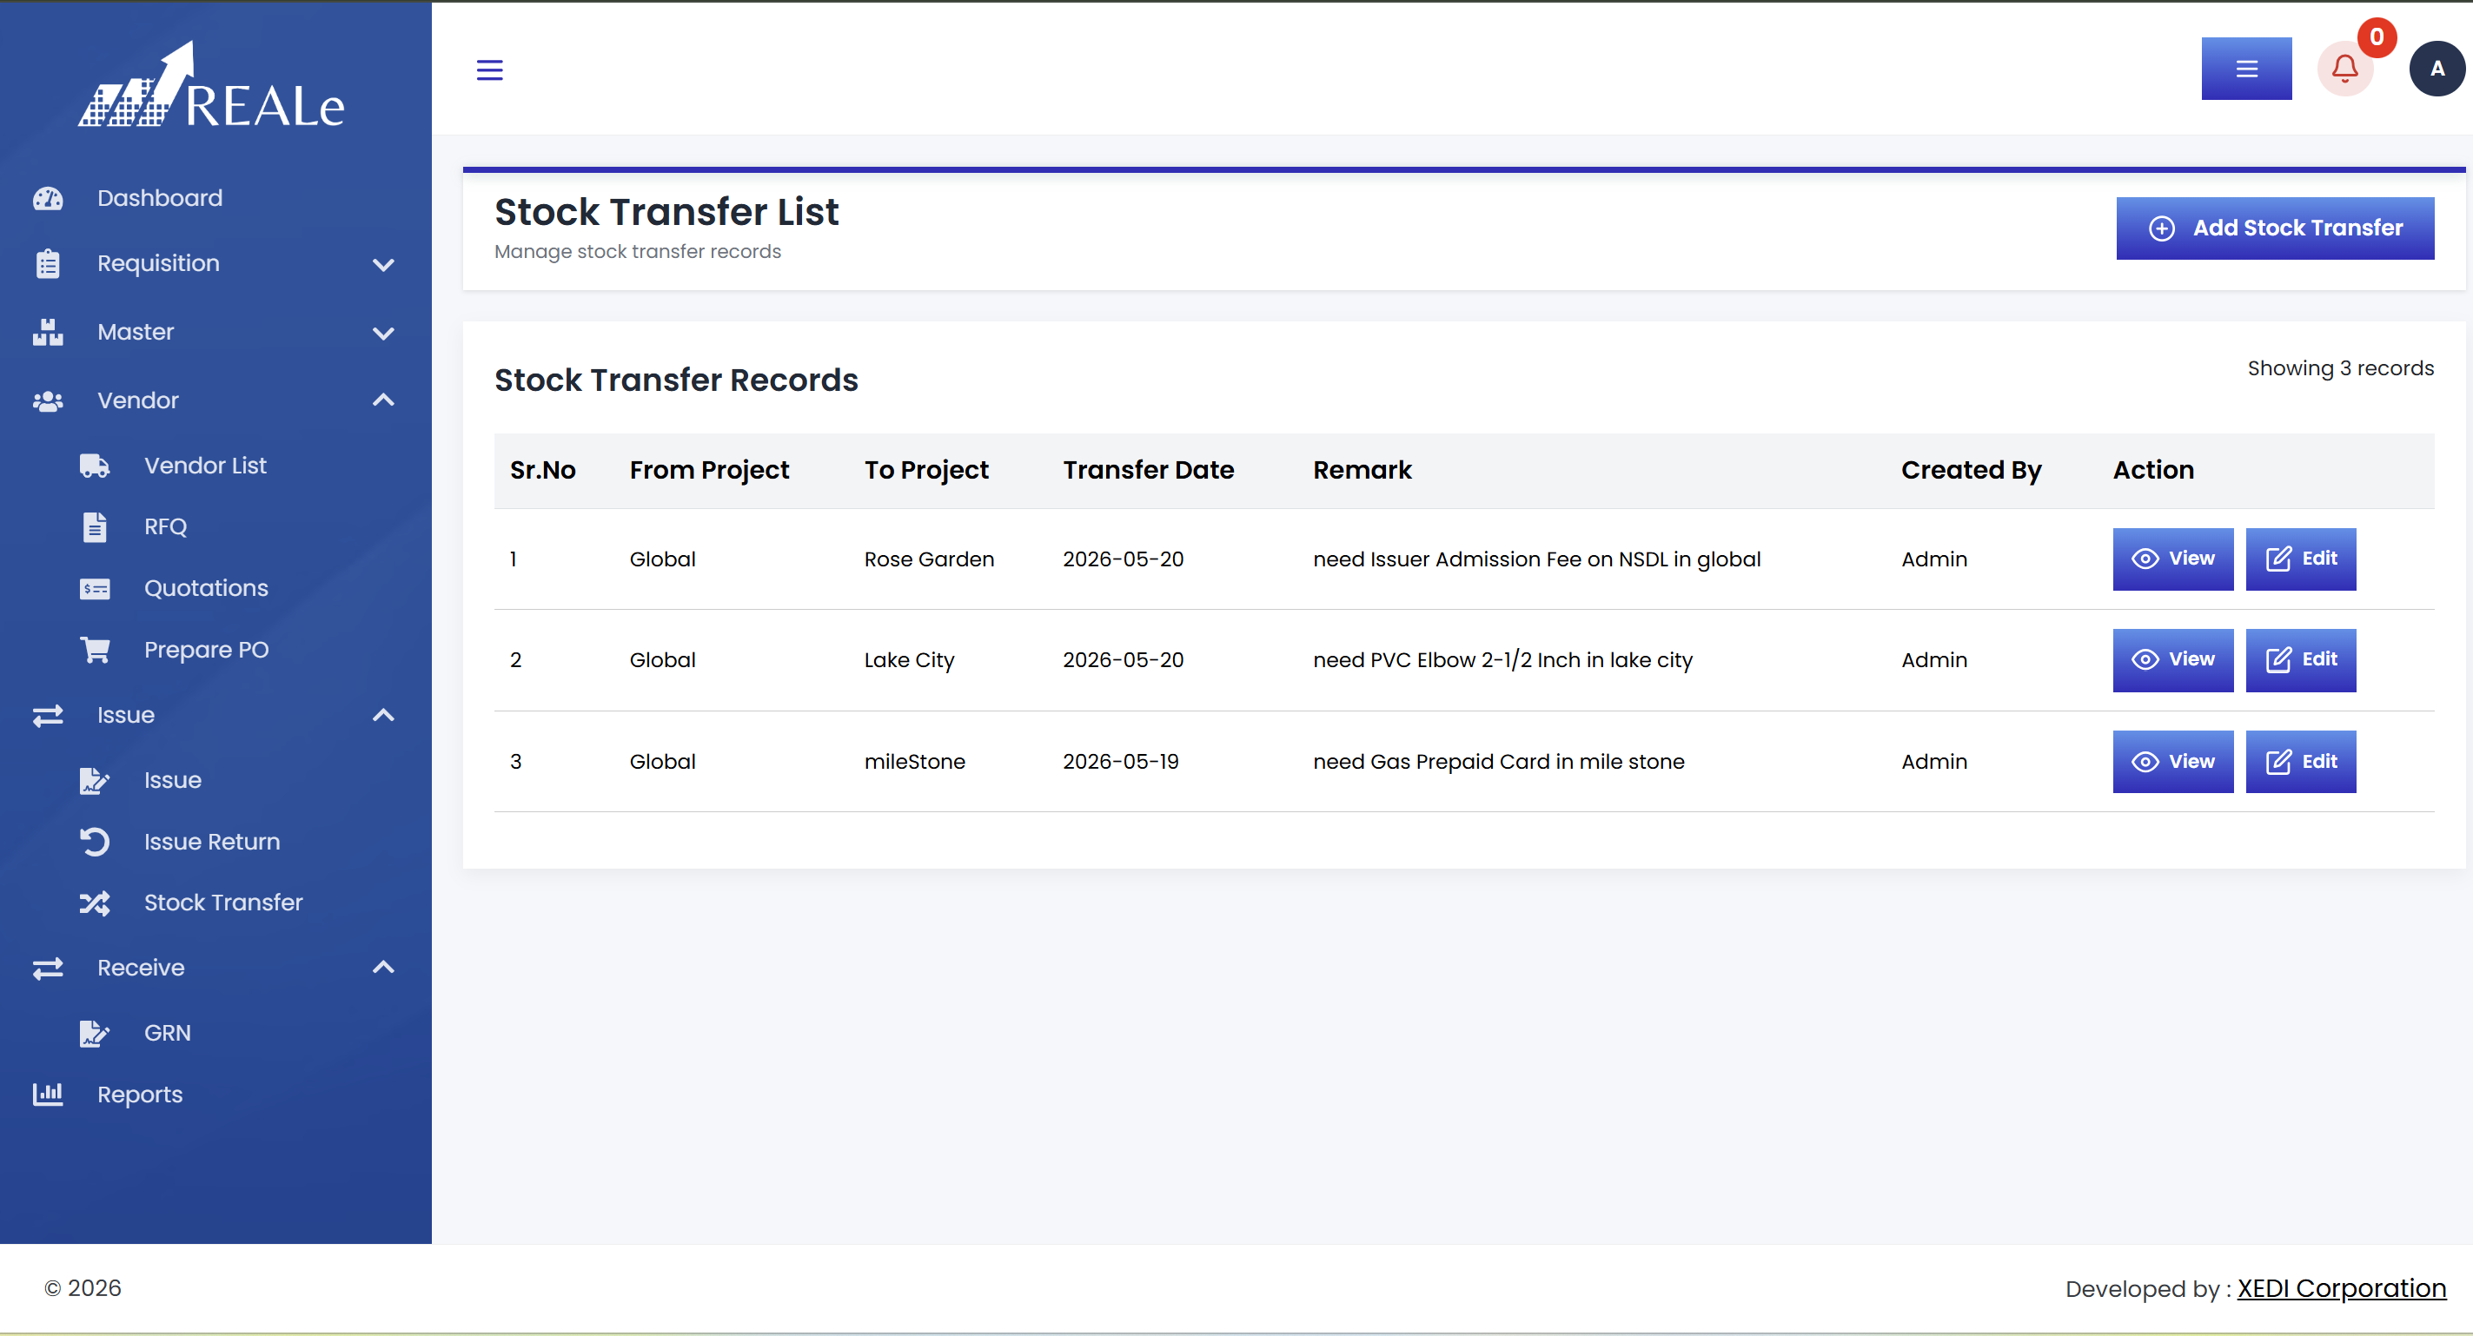
Task: Click the Master boxes icon
Action: (48, 332)
